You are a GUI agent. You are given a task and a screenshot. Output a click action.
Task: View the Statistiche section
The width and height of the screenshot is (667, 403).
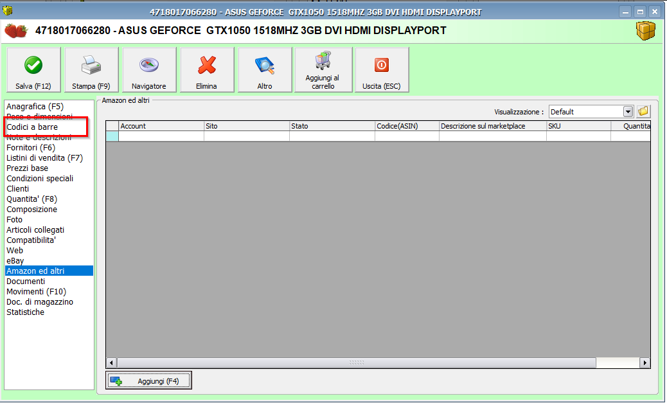coord(26,312)
